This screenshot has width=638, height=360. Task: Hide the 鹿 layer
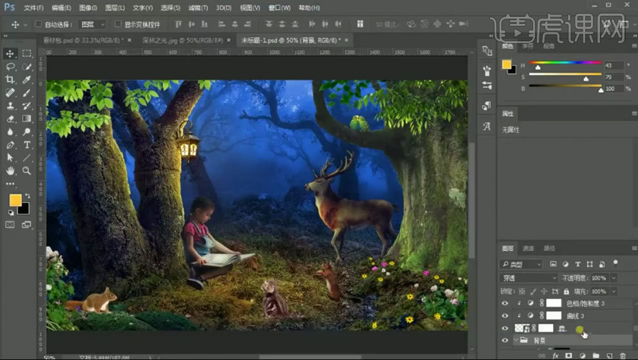click(505, 328)
